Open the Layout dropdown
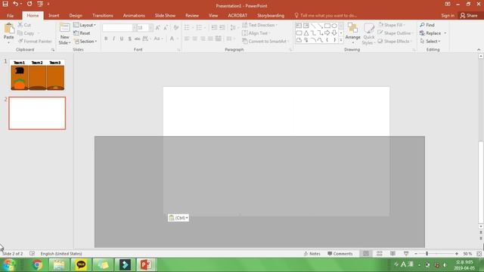The height and width of the screenshot is (272, 484). tap(85, 25)
